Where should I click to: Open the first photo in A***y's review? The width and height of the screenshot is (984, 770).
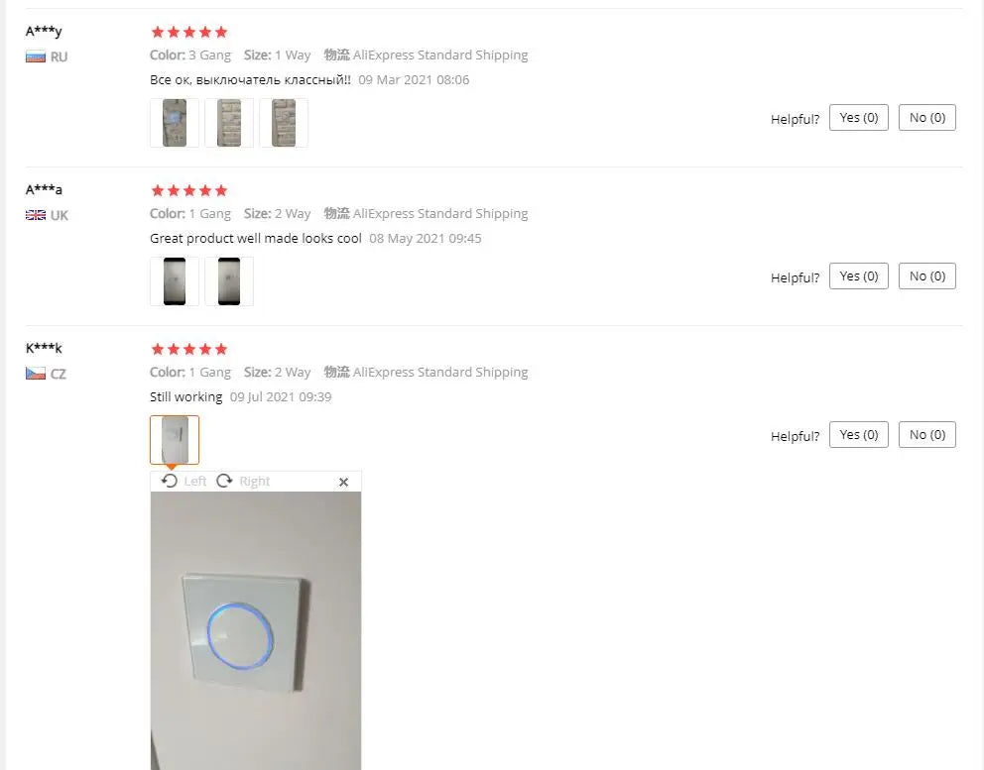coord(174,122)
